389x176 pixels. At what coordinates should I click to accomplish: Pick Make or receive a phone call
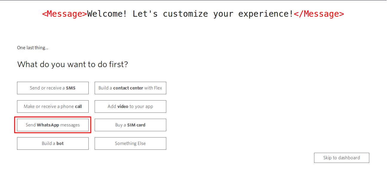[53, 106]
